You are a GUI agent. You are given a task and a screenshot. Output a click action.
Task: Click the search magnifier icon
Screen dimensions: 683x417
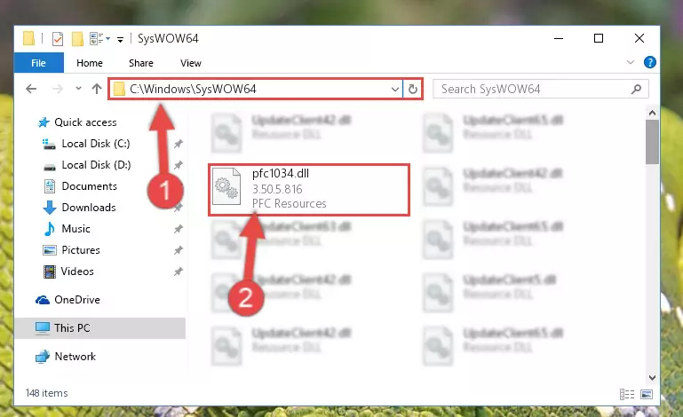click(x=636, y=90)
